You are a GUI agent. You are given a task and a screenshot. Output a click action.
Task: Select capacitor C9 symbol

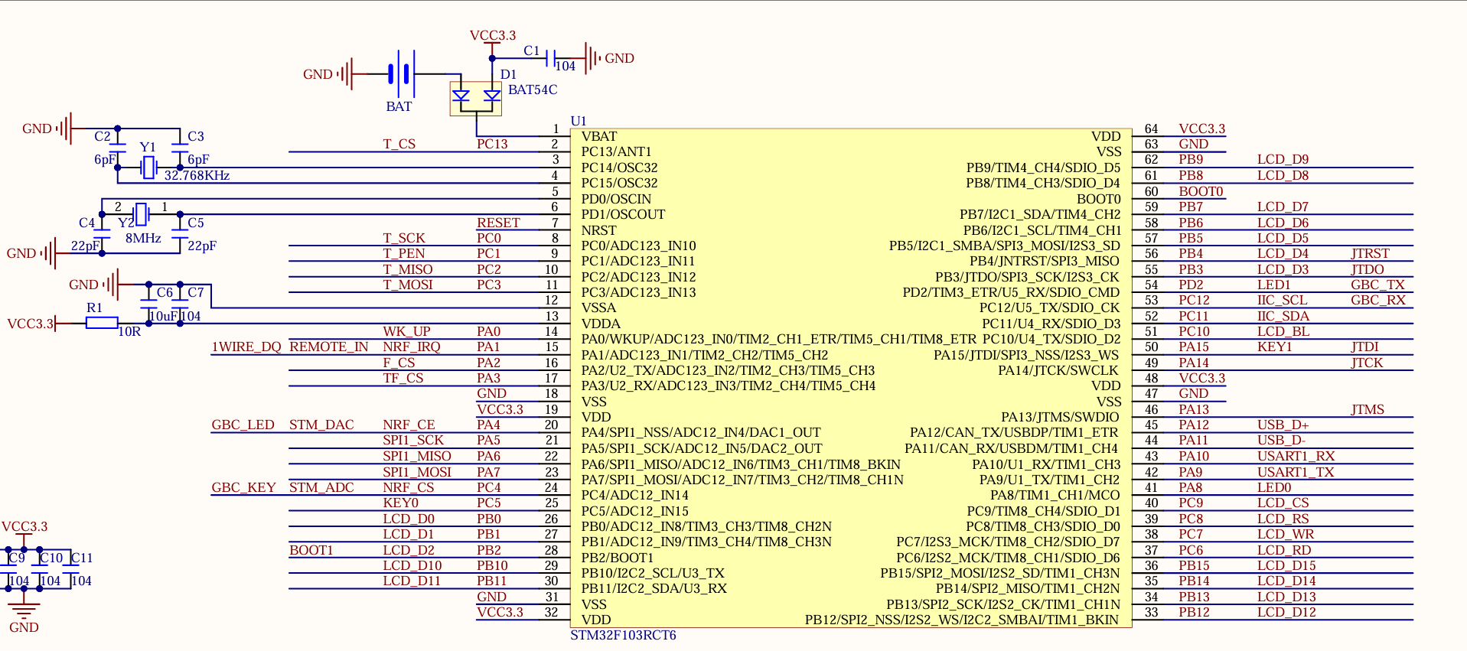pyautogui.click(x=8, y=569)
